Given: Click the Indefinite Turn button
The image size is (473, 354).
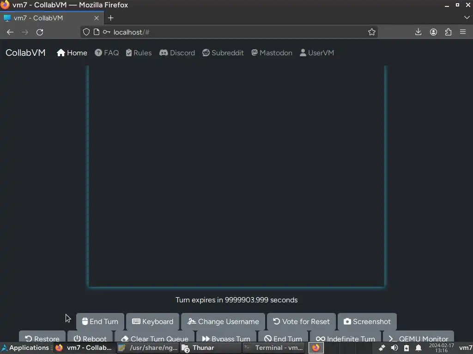Looking at the screenshot, I should tap(346, 337).
